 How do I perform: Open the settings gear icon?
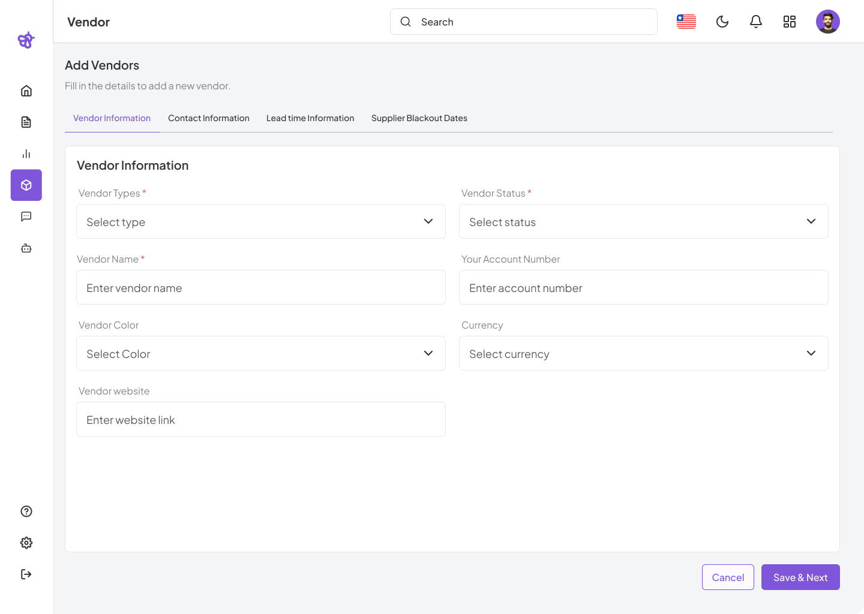point(26,543)
